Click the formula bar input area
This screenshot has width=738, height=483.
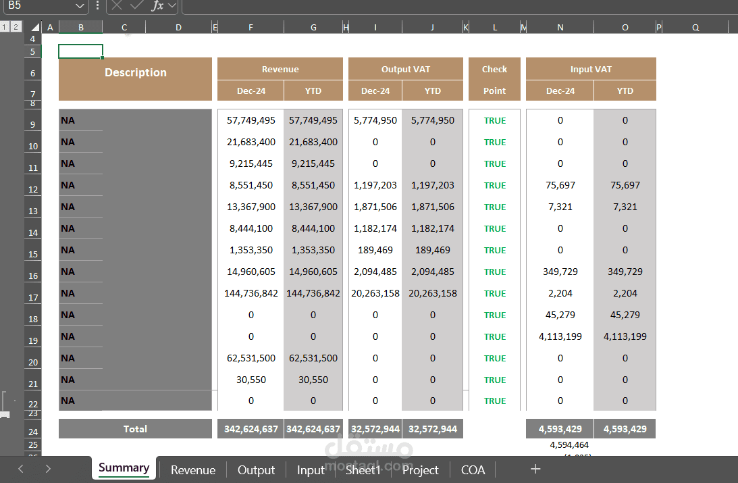459,5
